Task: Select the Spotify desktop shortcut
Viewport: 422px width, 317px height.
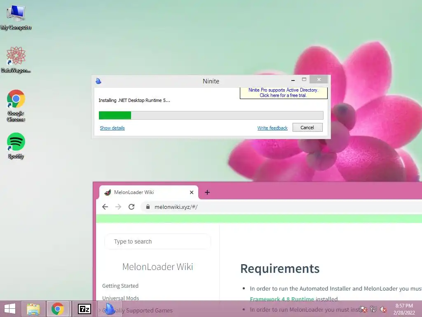Action: (x=16, y=146)
